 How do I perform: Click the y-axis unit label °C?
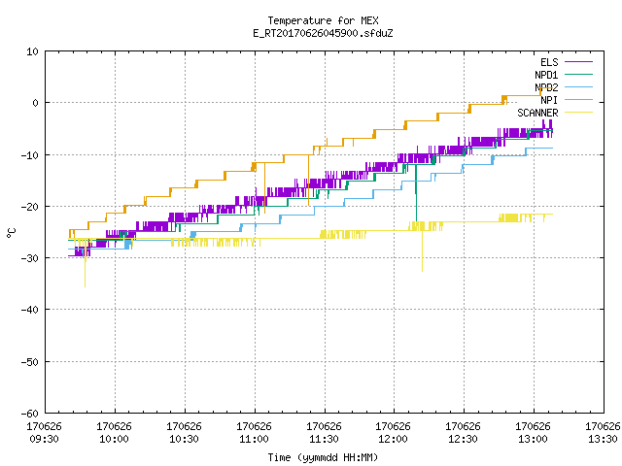11,233
